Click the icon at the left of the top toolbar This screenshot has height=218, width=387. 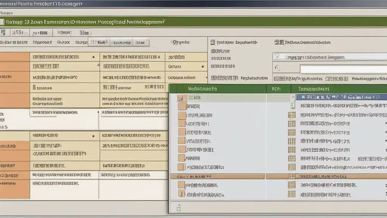coord(3,33)
